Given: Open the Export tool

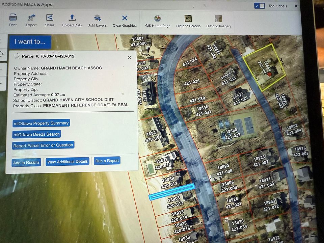Looking at the screenshot, I should coord(31,18).
